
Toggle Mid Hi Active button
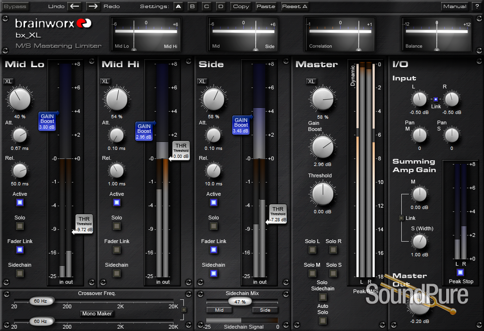point(117,202)
